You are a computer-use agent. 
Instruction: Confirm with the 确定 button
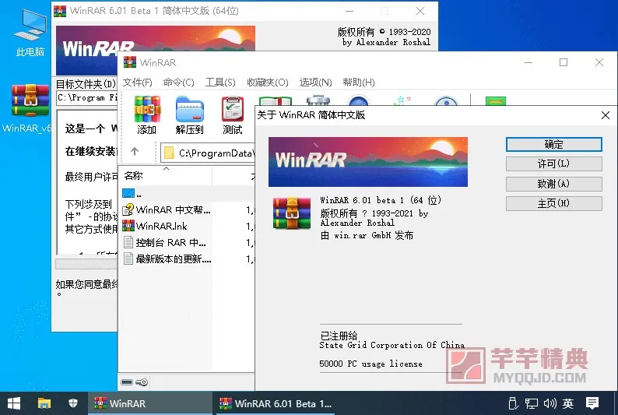pyautogui.click(x=553, y=144)
